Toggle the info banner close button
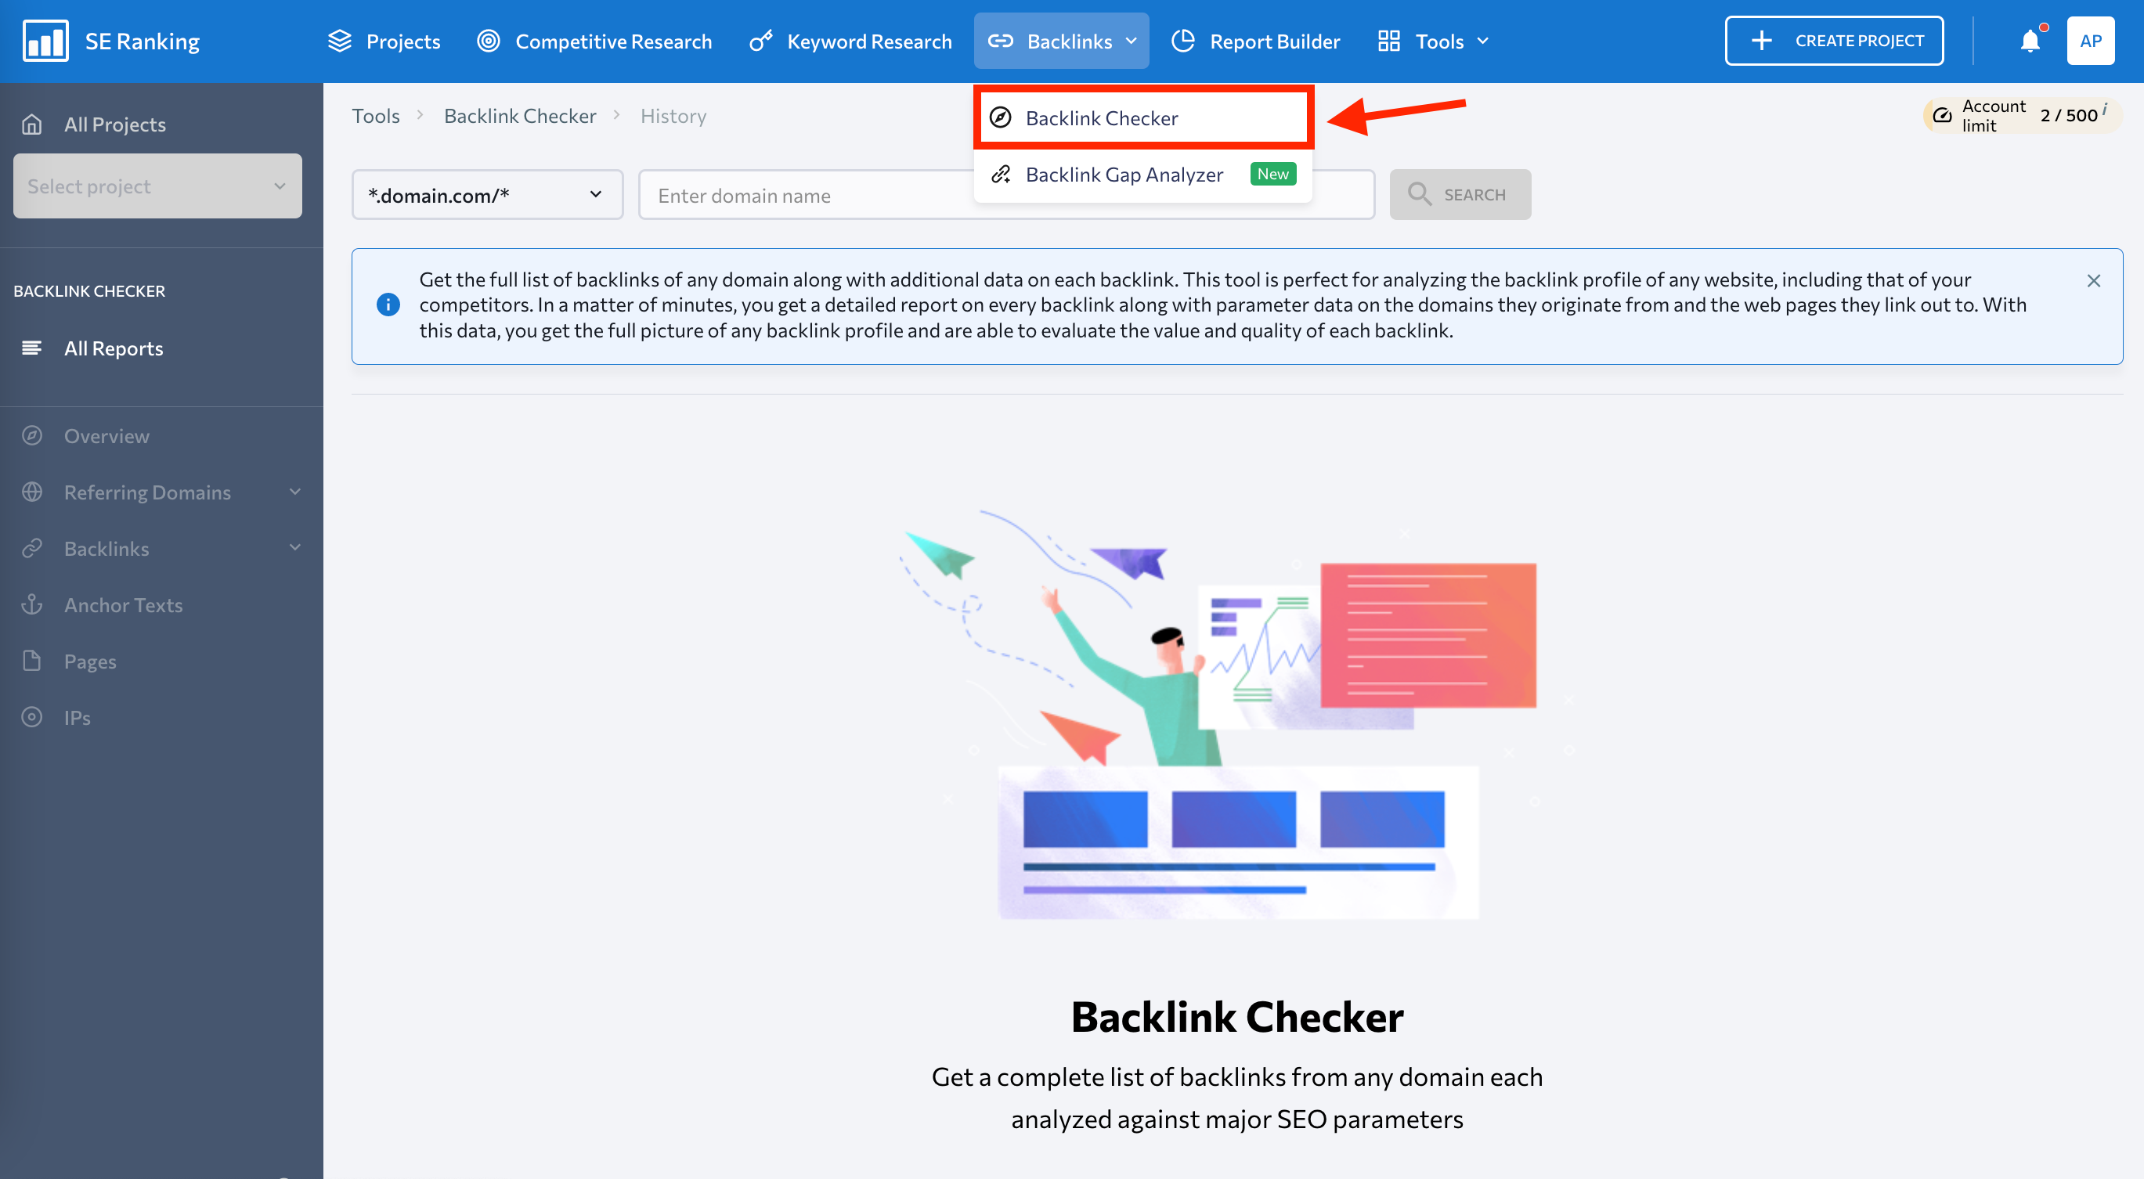2144x1179 pixels. (x=2092, y=280)
